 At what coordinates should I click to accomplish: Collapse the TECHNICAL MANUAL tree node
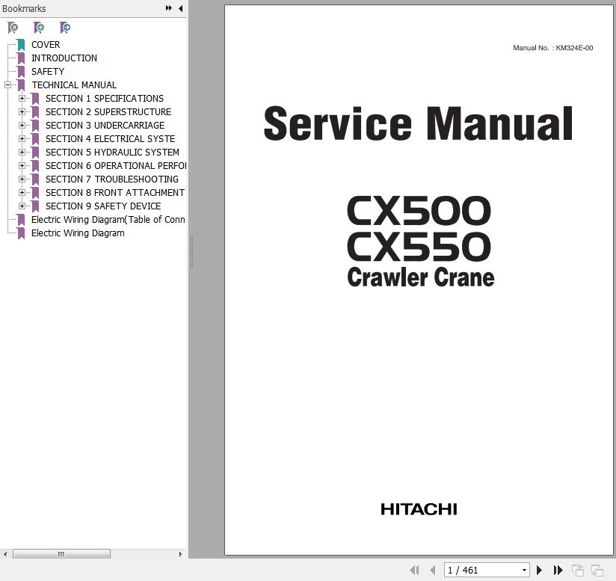click(7, 84)
